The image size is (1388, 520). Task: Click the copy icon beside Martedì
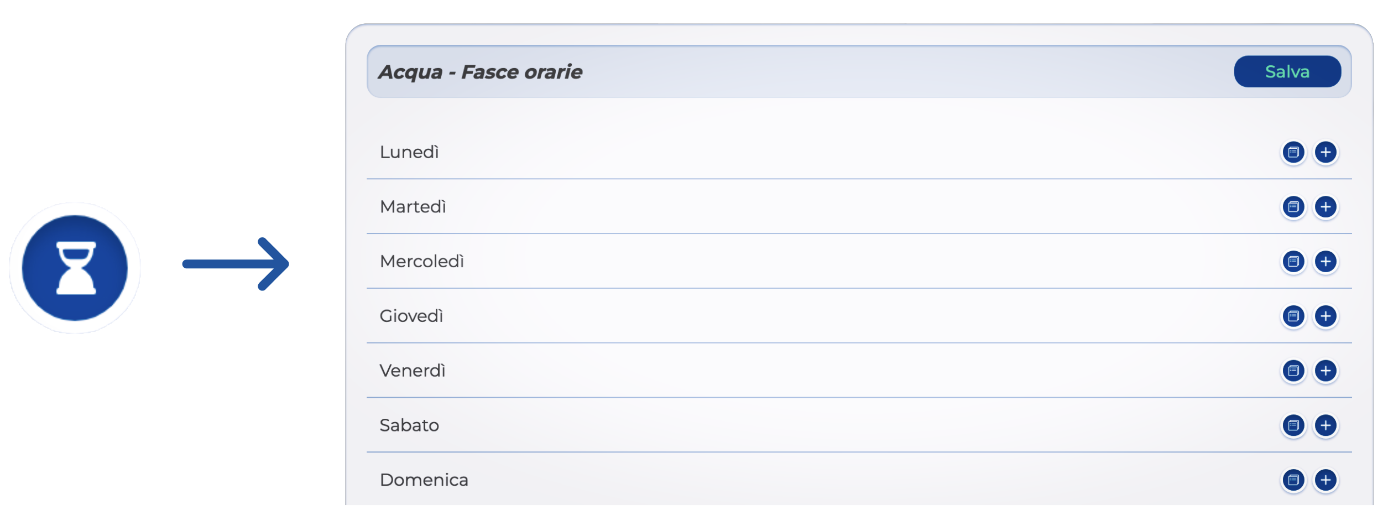point(1293,207)
